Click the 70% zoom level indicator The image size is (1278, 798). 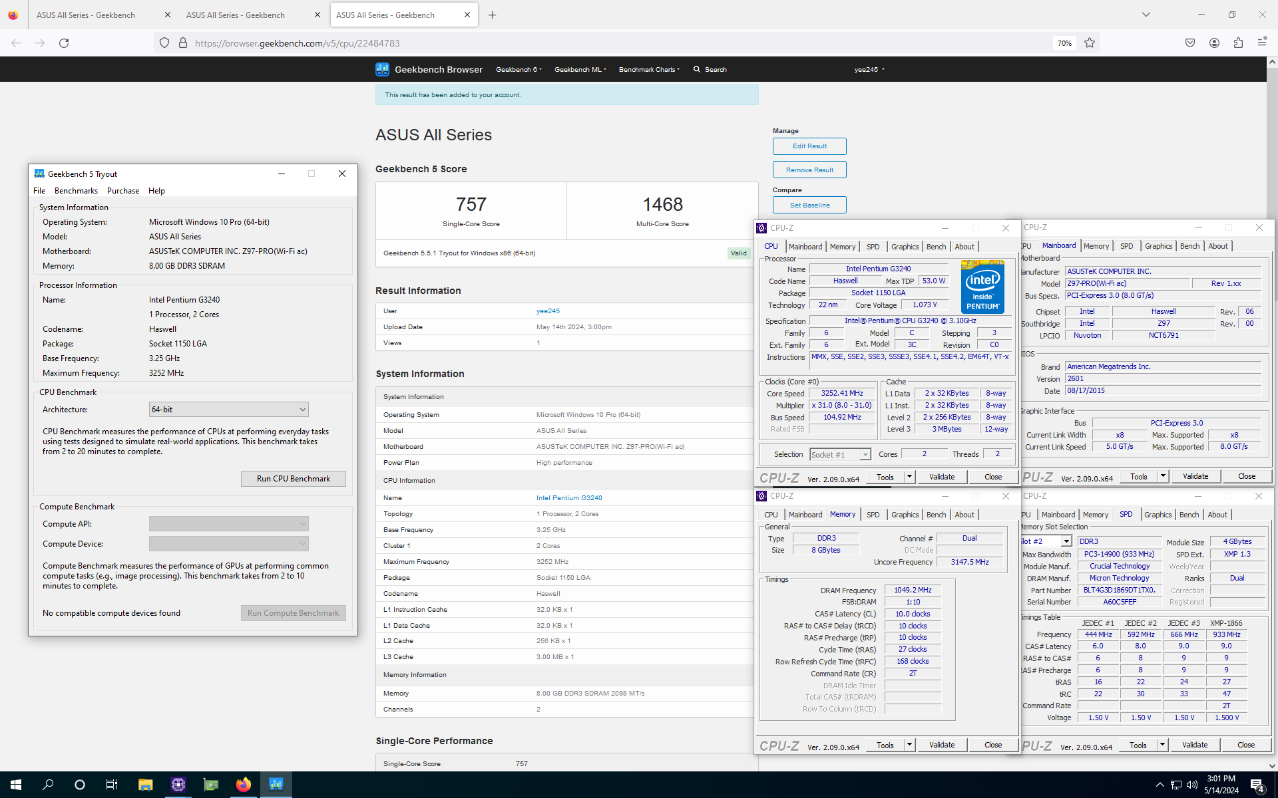pos(1064,43)
